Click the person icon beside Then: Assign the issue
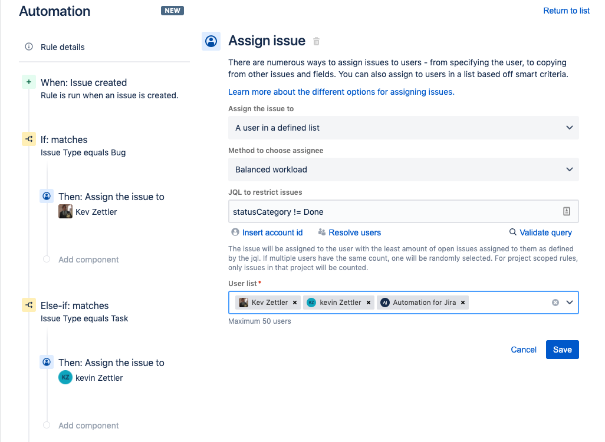Viewport: 605px width, 442px height. 46,196
